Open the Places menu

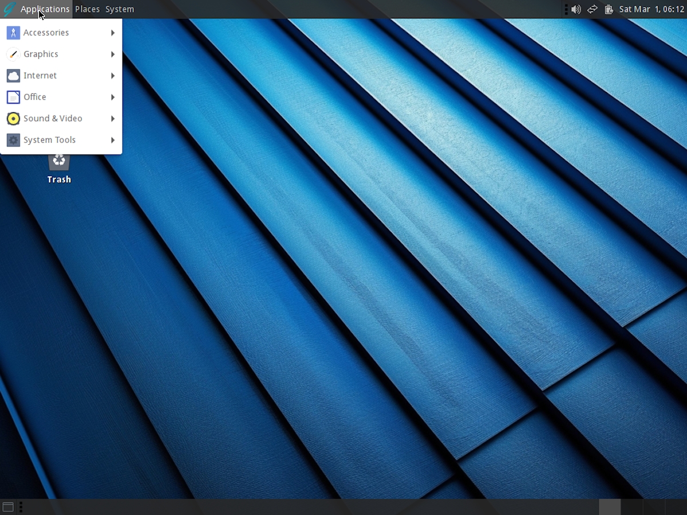pos(87,9)
